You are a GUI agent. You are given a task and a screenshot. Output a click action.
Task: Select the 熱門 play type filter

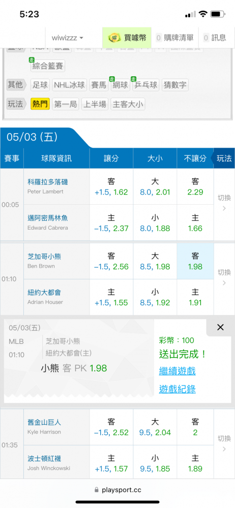point(40,104)
